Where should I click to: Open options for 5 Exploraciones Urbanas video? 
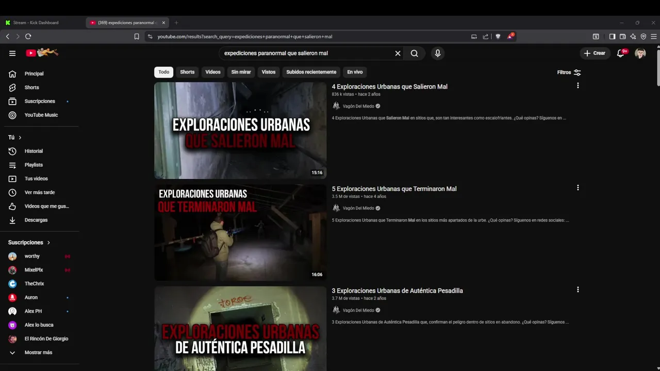577,188
